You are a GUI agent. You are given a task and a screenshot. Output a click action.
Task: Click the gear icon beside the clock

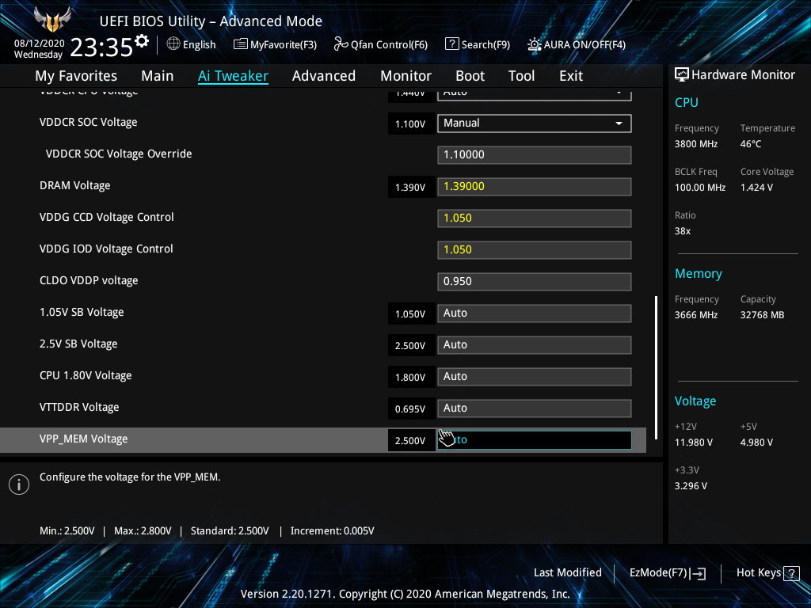[141, 41]
